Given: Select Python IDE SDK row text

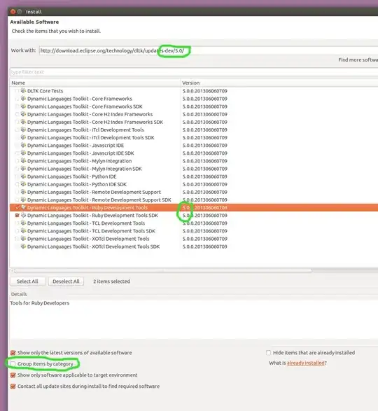Looking at the screenshot, I should tap(77, 184).
